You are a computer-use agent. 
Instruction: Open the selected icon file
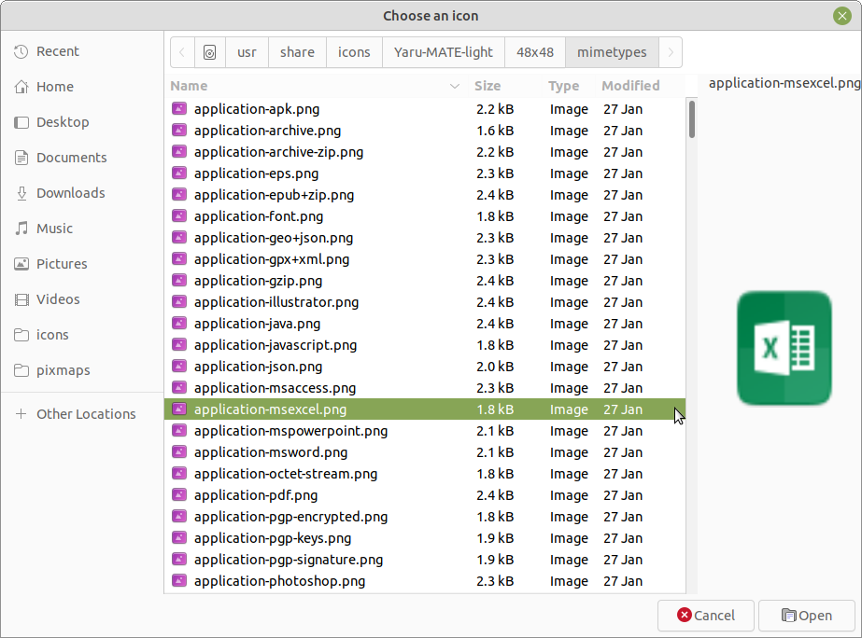(807, 616)
